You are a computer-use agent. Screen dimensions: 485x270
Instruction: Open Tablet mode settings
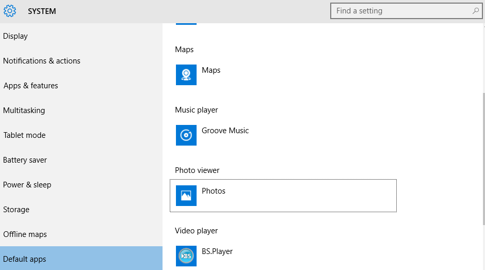point(25,135)
